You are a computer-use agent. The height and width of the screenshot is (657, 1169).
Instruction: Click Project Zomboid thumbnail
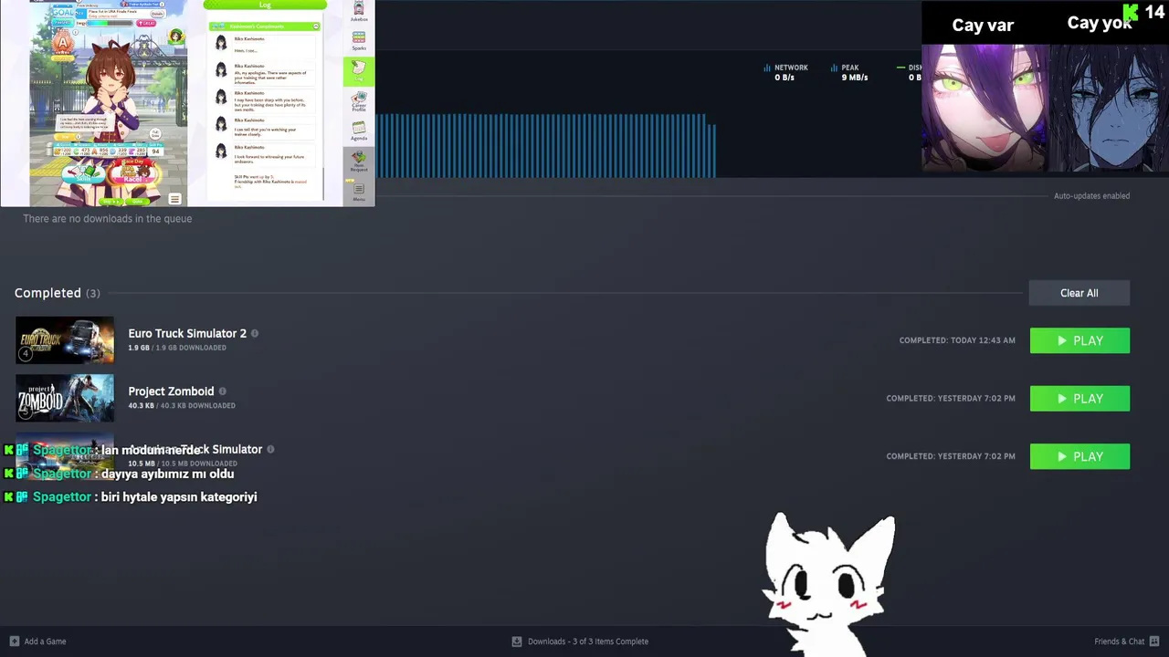click(65, 398)
